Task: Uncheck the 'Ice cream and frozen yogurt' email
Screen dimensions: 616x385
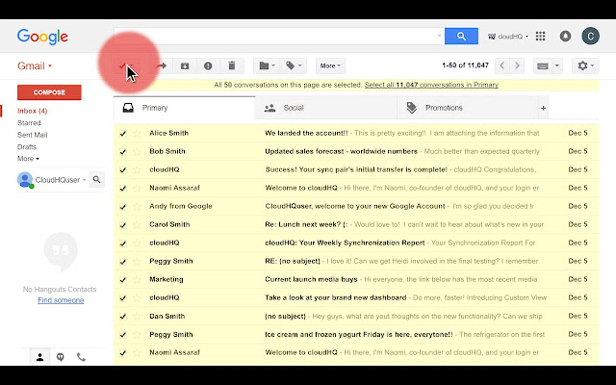Action: (123, 335)
